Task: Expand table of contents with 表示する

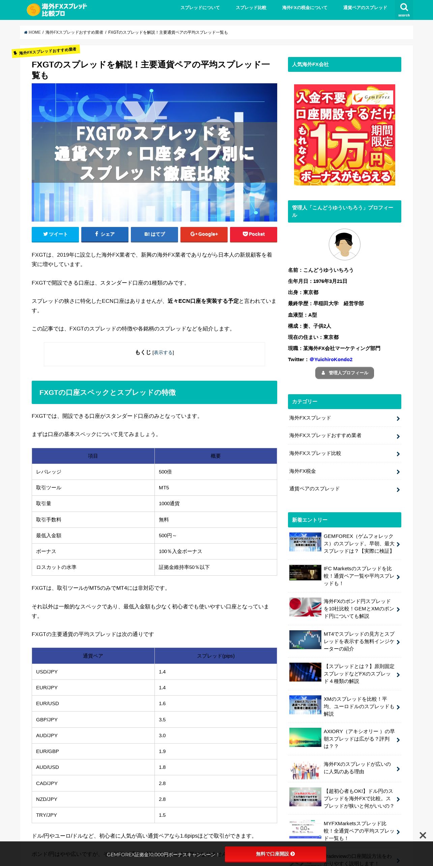Action: pos(163,353)
